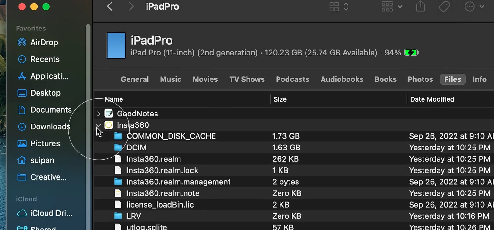Click the AirDrop sidebar icon
494x230 pixels.
(x=22, y=42)
